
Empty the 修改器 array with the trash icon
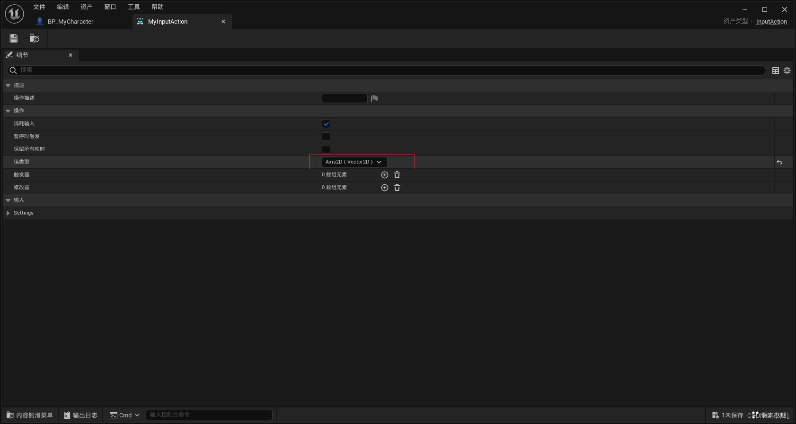(397, 188)
